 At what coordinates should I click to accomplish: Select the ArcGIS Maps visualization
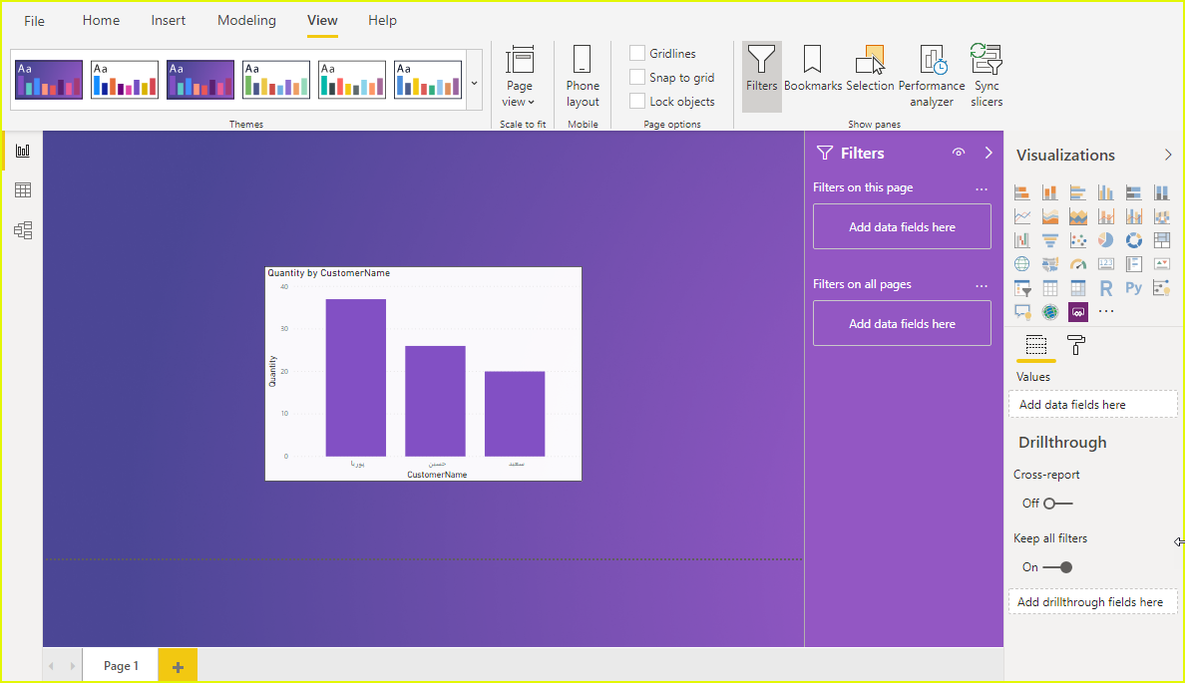[1049, 311]
